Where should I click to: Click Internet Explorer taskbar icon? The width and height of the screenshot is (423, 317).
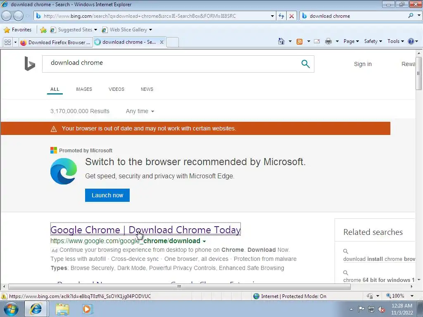(x=36, y=309)
